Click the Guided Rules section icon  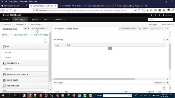click(4, 80)
